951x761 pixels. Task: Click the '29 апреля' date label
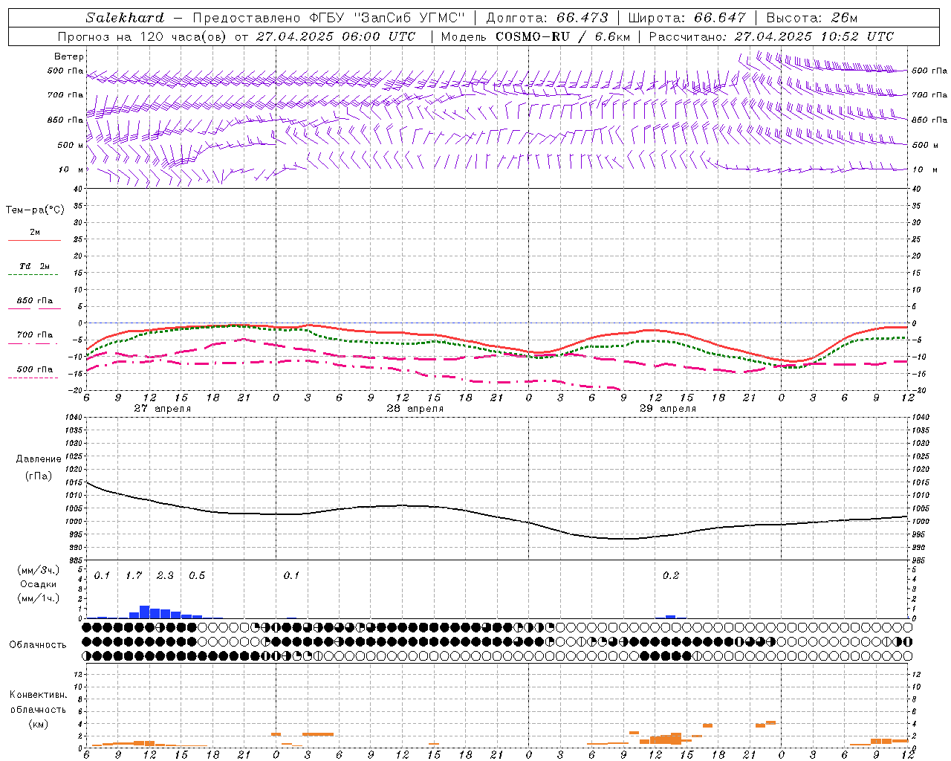pos(667,409)
